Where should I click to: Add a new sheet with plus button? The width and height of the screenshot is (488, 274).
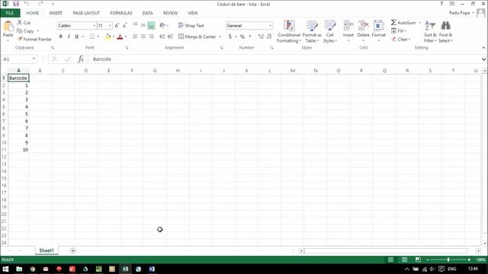point(73,250)
